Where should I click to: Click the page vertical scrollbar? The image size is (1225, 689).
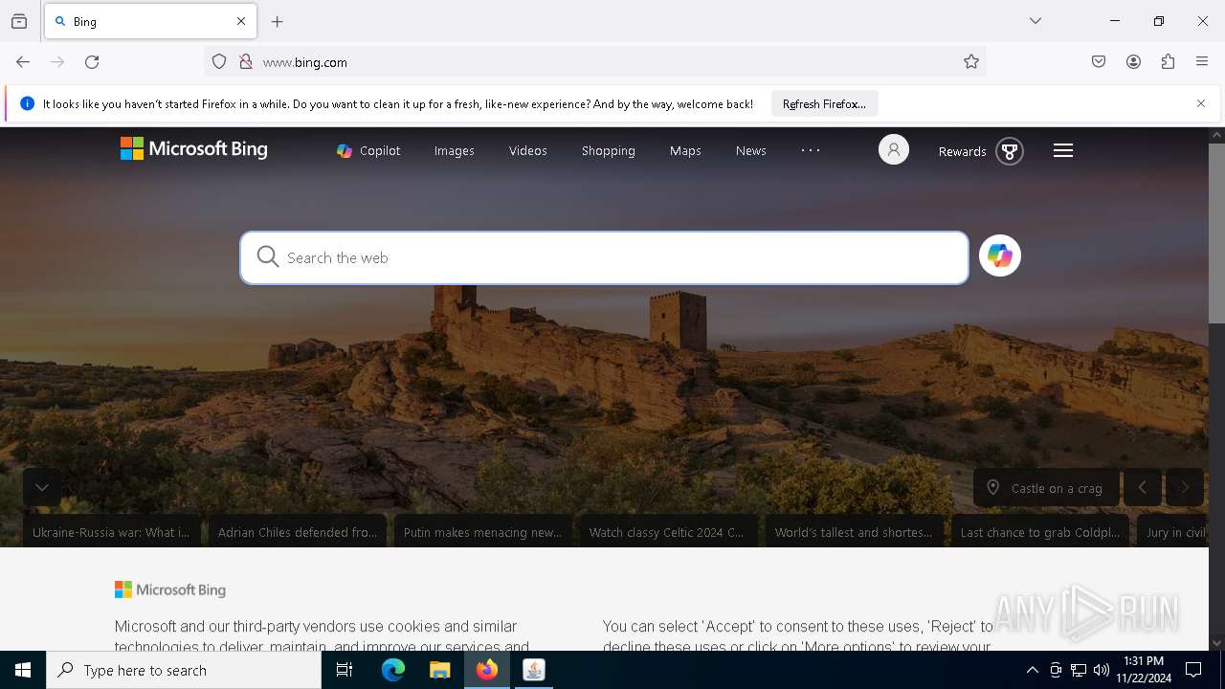tap(1216, 233)
